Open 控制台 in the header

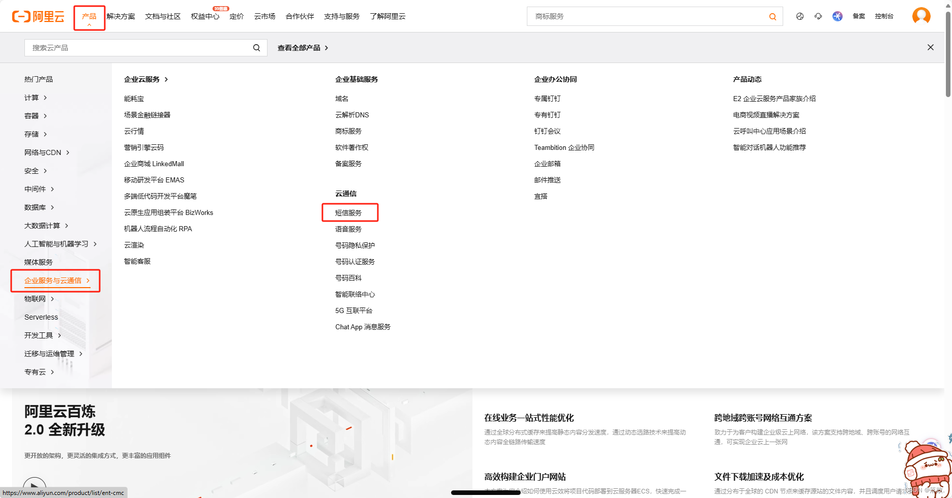pyautogui.click(x=884, y=16)
